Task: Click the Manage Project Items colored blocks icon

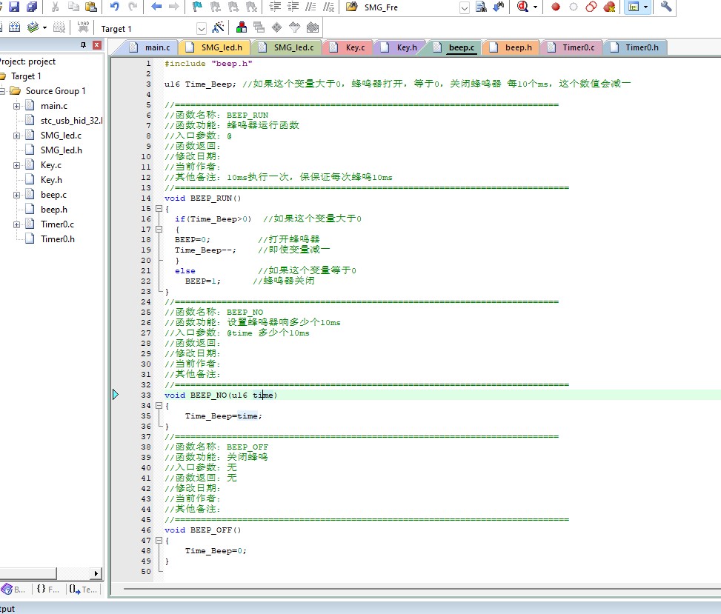Action: [242, 27]
